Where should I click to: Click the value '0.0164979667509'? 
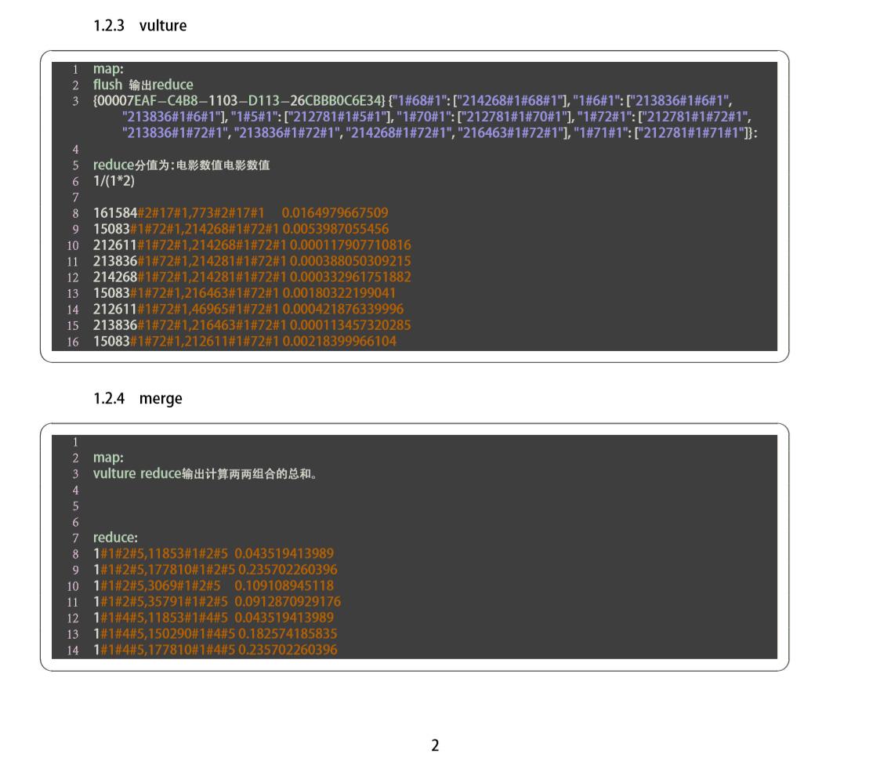click(x=335, y=213)
